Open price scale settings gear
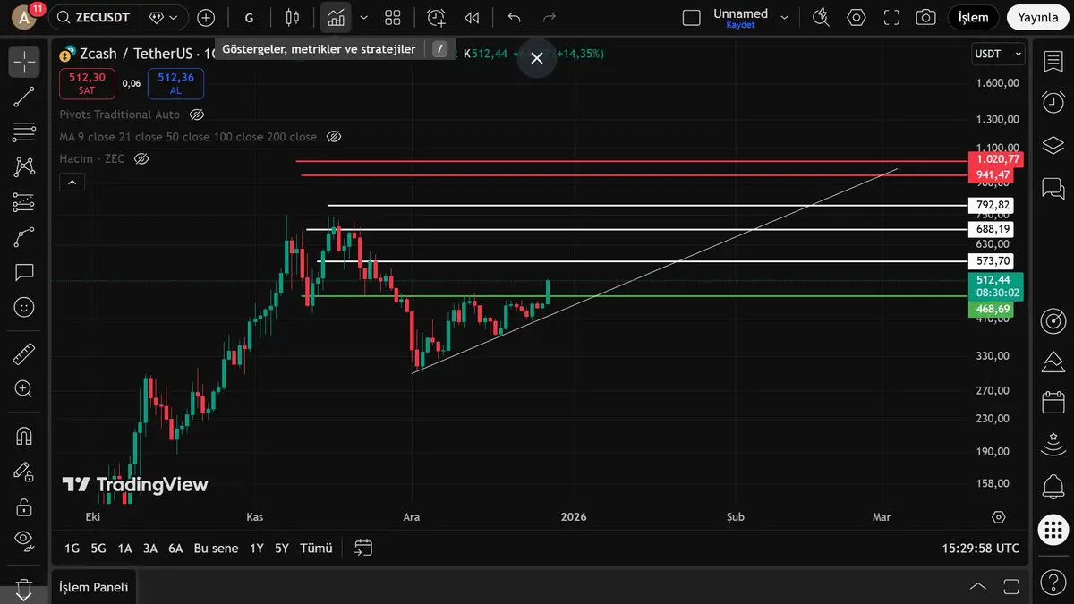 click(x=999, y=517)
